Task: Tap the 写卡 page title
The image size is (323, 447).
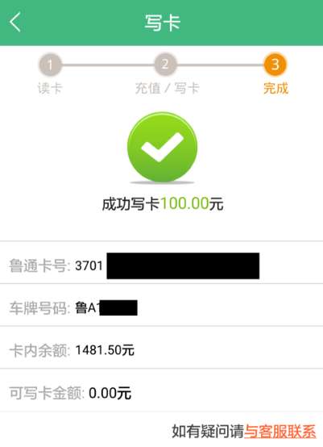Action: click(162, 23)
